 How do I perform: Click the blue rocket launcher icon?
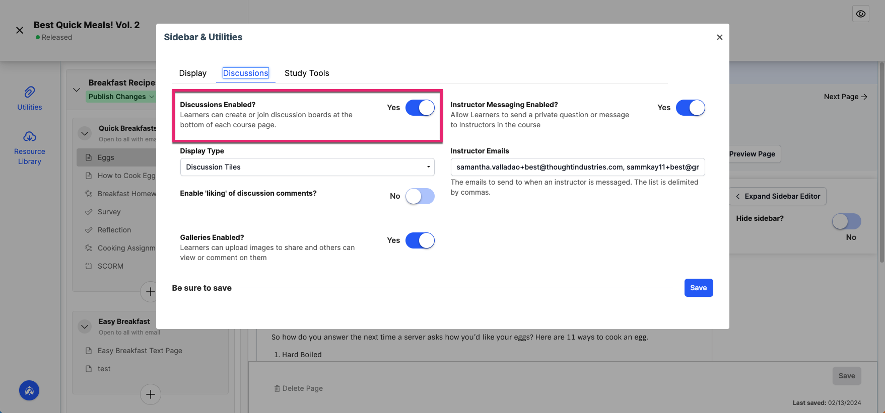tap(29, 390)
